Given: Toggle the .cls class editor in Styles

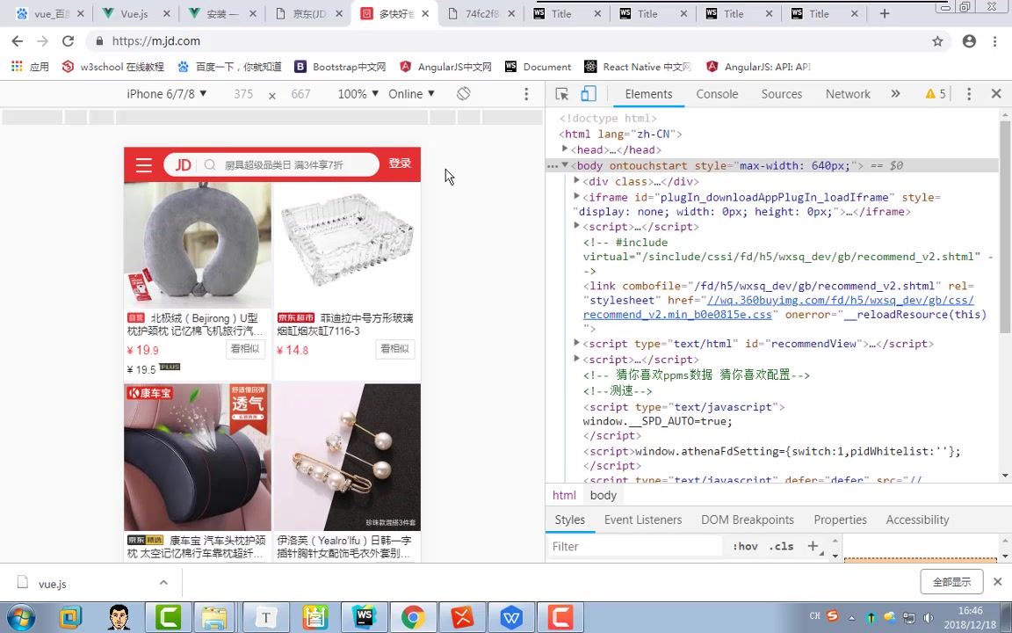Looking at the screenshot, I should pyautogui.click(x=781, y=546).
